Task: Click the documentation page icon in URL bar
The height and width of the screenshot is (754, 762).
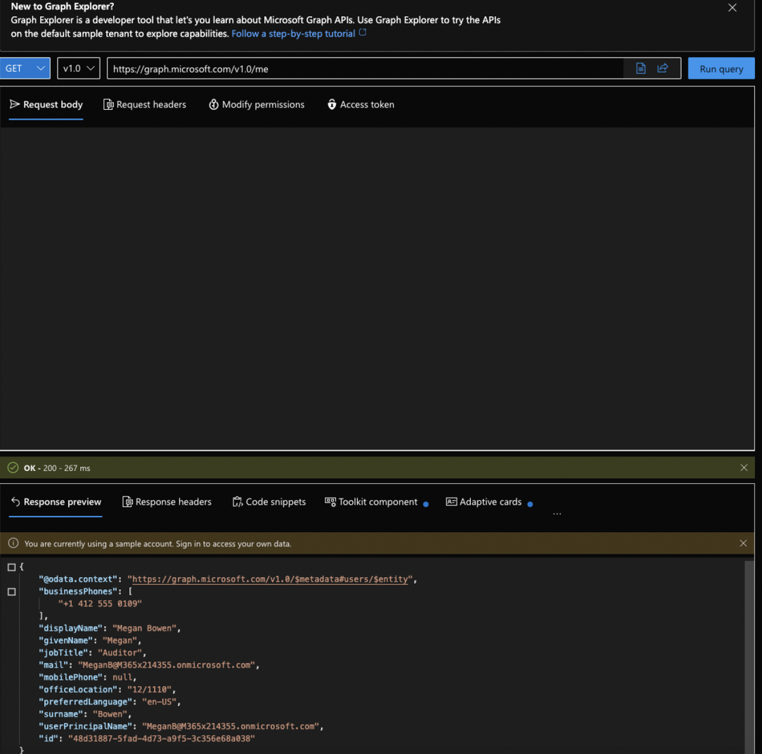Action: click(640, 68)
